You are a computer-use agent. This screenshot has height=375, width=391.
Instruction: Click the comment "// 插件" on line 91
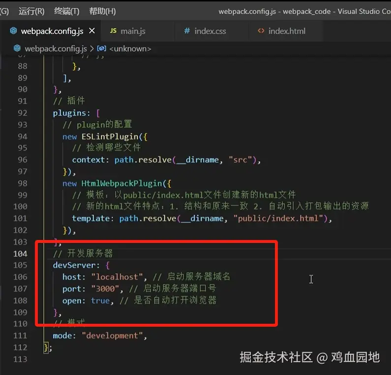click(x=69, y=101)
